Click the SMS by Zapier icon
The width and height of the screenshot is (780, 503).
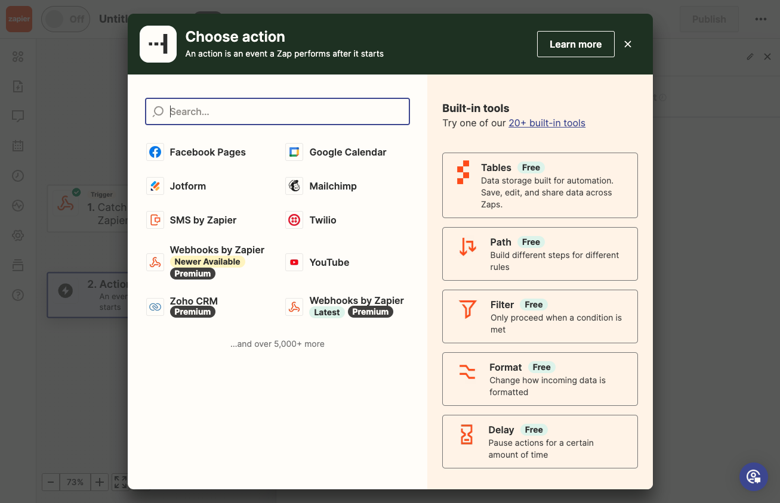click(155, 220)
